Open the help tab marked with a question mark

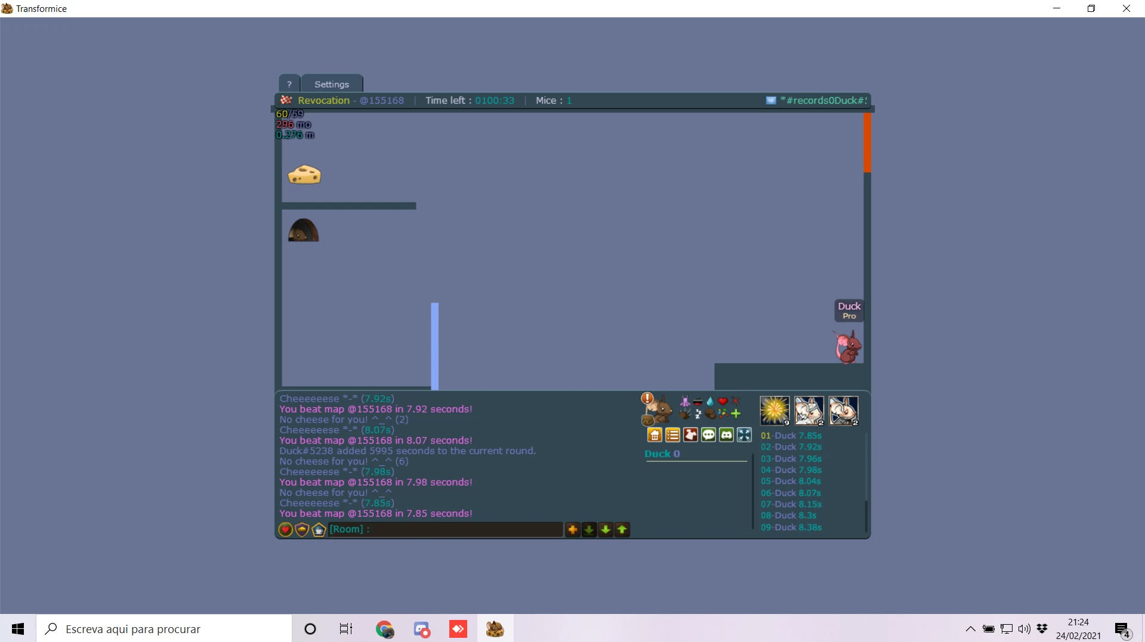[x=289, y=84]
